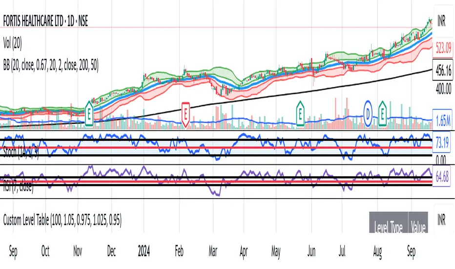This screenshot has height=269, width=455.
Task: Click the 73.19 stochastic value label
Action: pos(442,143)
